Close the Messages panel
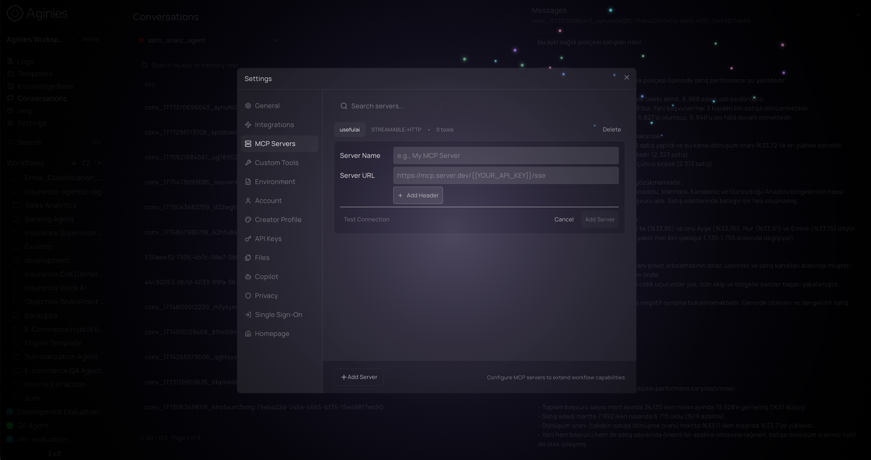The width and height of the screenshot is (871, 460). (858, 15)
